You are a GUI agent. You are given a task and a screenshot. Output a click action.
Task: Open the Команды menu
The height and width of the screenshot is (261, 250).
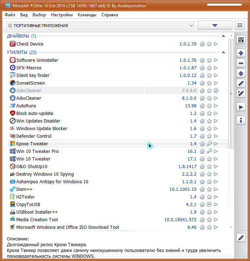point(87,15)
